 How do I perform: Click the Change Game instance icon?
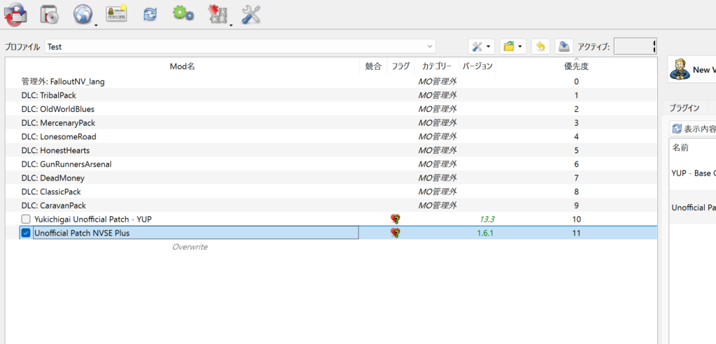(15, 13)
